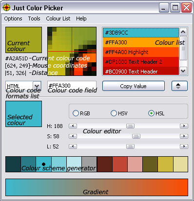Pick the grey scheme swatch

(x=89, y=164)
